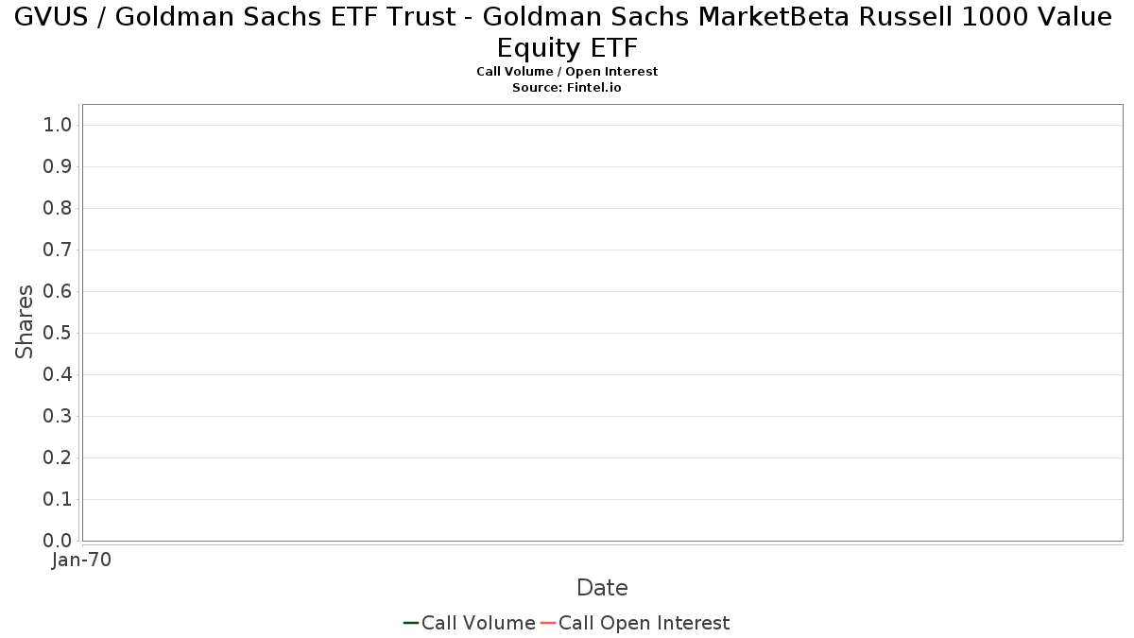Click the red Call Open Interest line swatch
Image resolution: width=1134 pixels, height=638 pixels.
[548, 623]
